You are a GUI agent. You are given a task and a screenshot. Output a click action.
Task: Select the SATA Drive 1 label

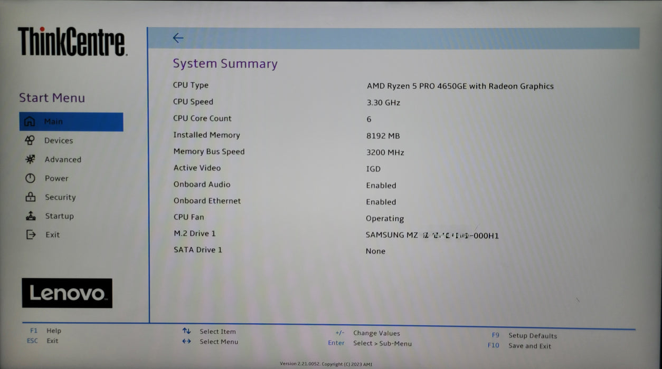[x=198, y=250]
